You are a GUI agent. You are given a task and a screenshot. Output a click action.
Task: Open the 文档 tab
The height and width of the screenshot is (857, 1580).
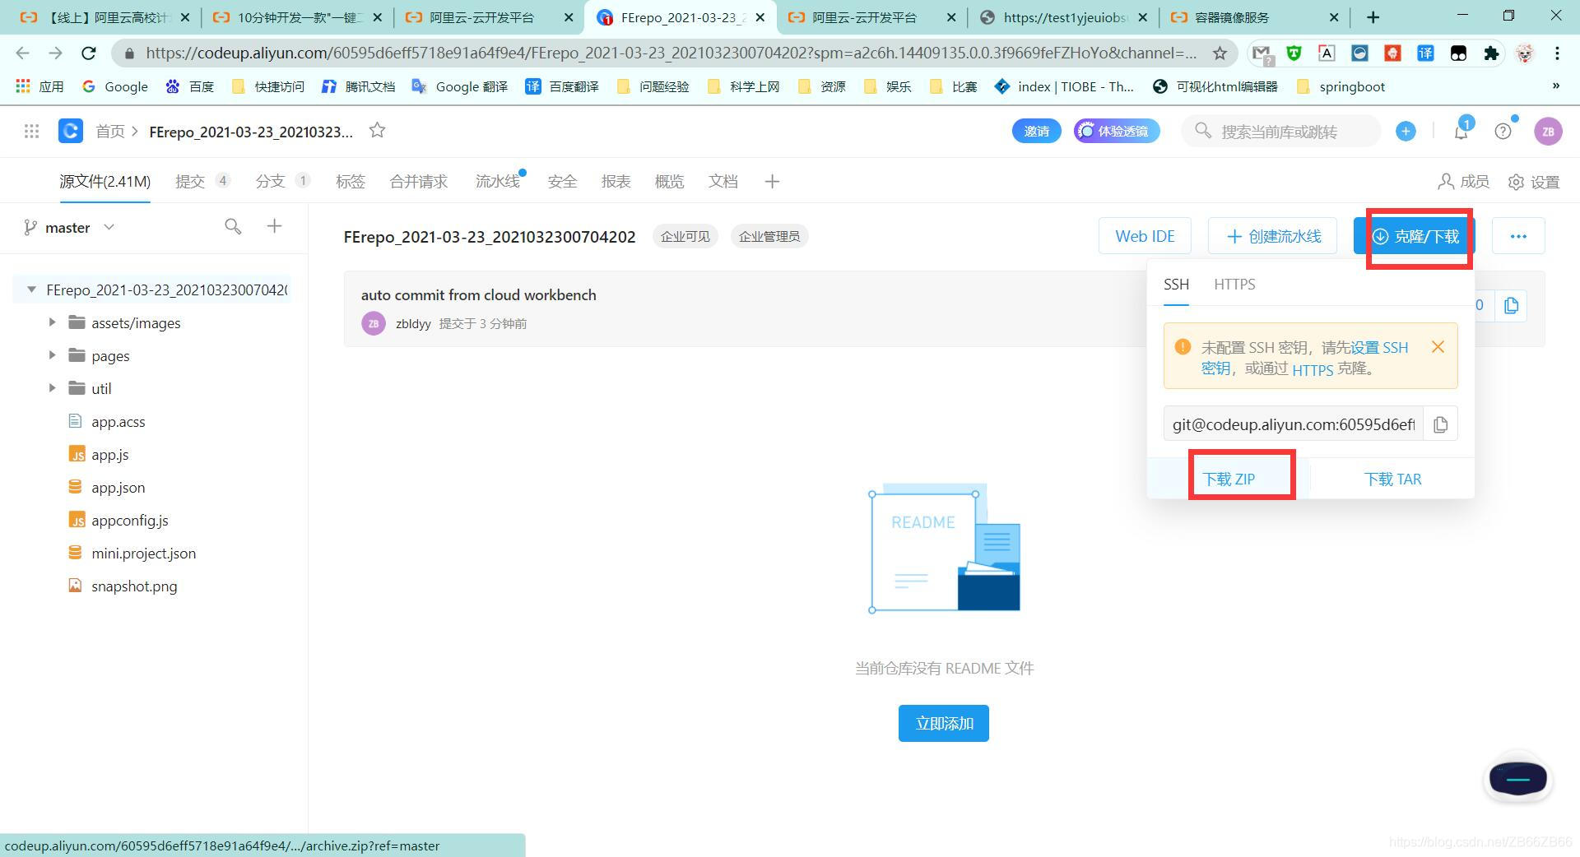pos(723,182)
